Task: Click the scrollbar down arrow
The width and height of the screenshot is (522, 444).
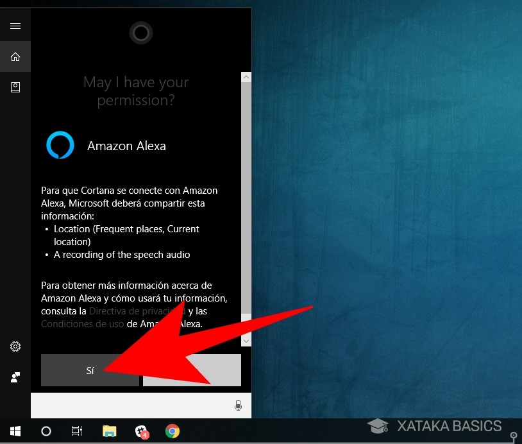Action: 246,341
